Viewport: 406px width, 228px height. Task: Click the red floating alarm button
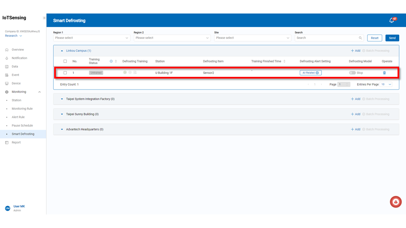[x=395, y=202]
